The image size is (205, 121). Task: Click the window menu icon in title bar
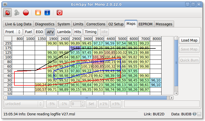coord(5,4)
